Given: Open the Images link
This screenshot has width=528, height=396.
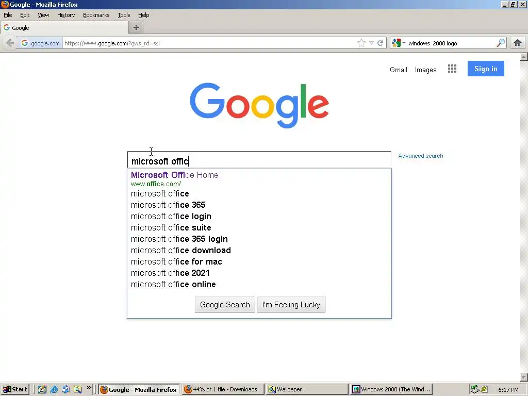Looking at the screenshot, I should coord(425,70).
